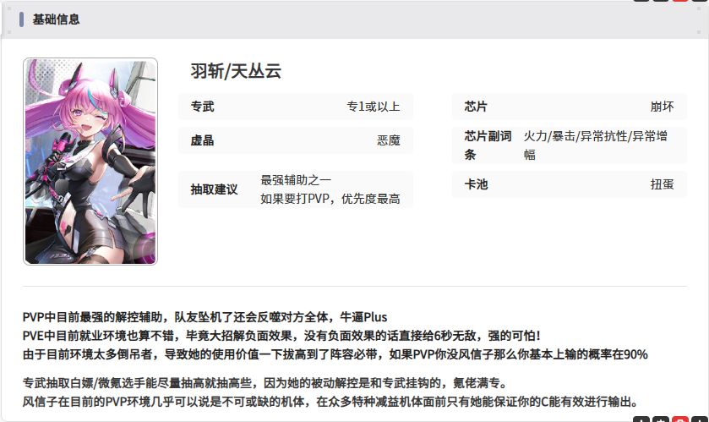Image resolution: width=709 pixels, height=422 pixels.
Task: Click the 虚晶 label
Action: click(x=202, y=140)
